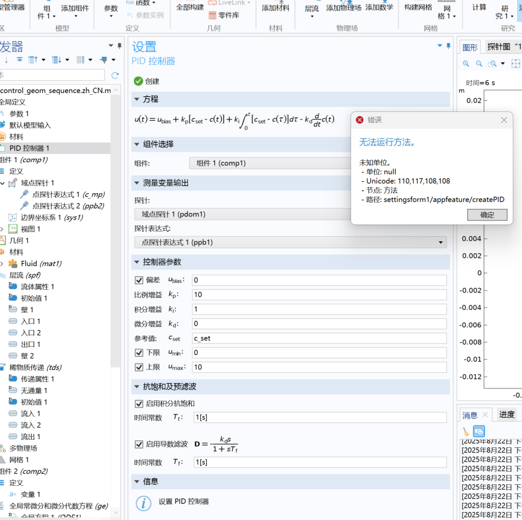Open the 研究 1 dropdown in the ribbon
522x520 pixels.
[x=504, y=12]
